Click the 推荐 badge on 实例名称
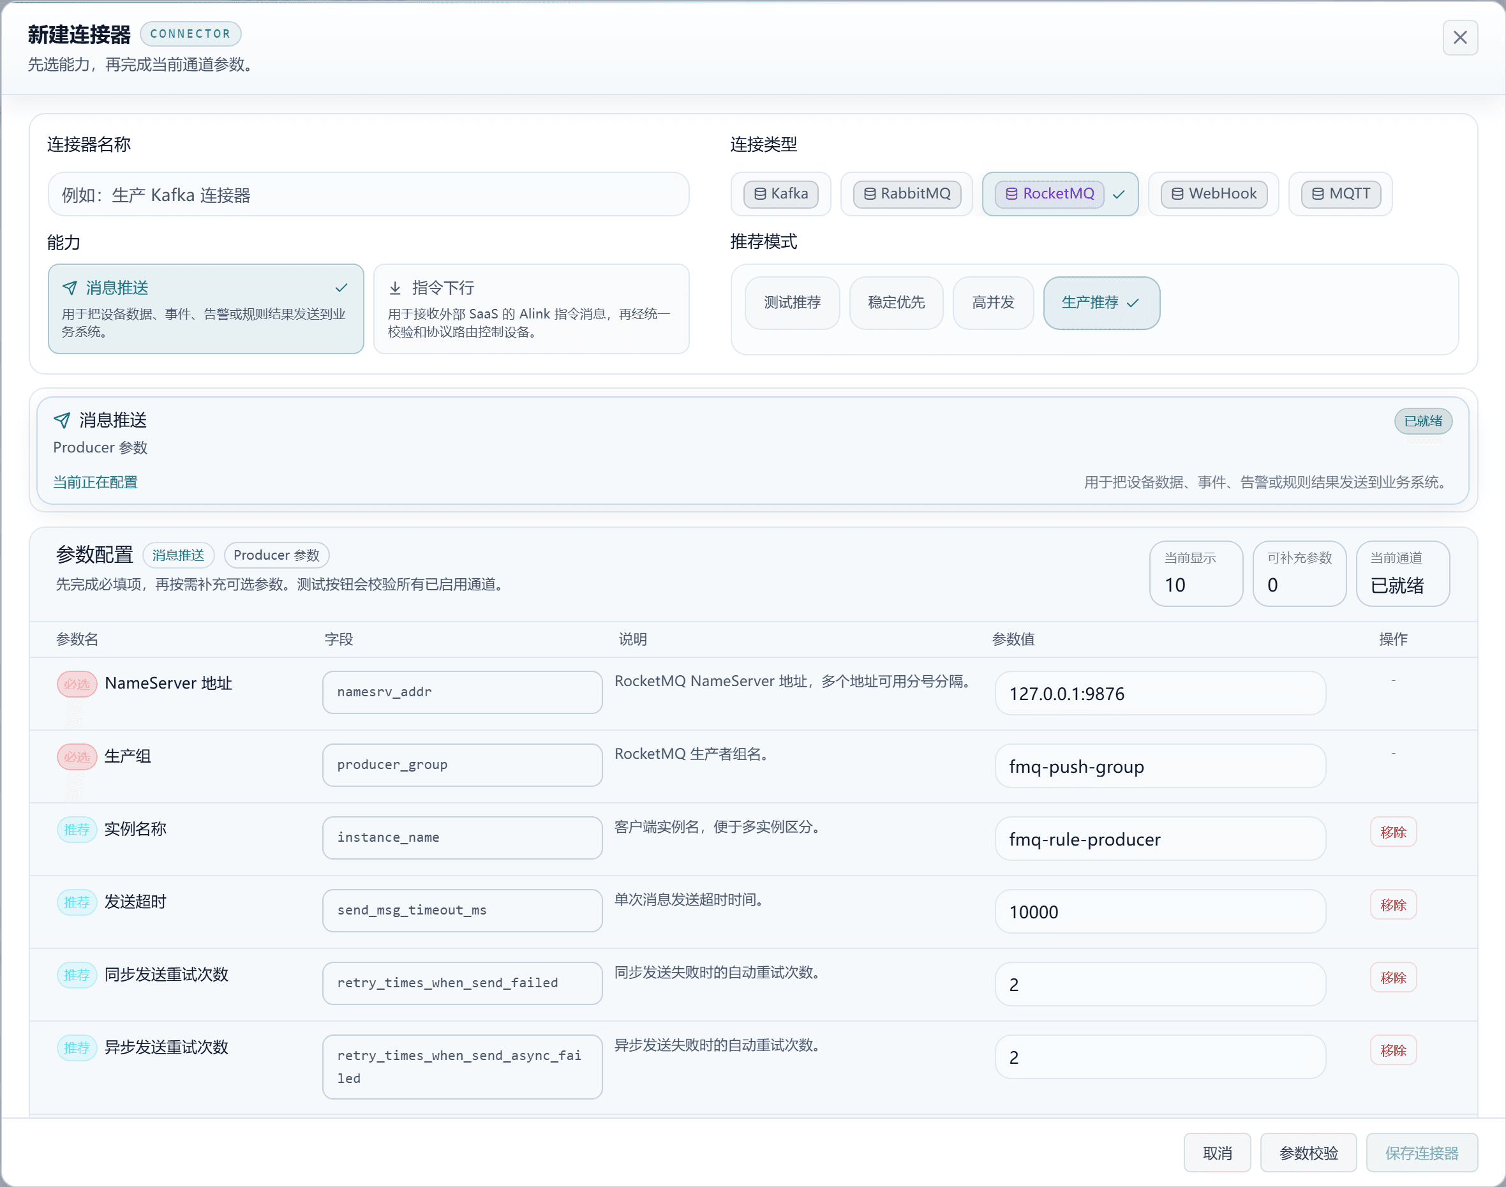Image resolution: width=1506 pixels, height=1187 pixels. (77, 830)
